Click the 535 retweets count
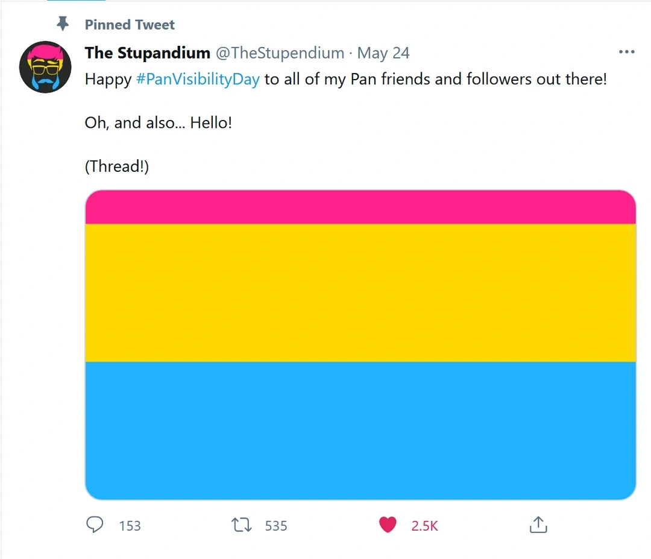651x559 pixels. pyautogui.click(x=276, y=526)
